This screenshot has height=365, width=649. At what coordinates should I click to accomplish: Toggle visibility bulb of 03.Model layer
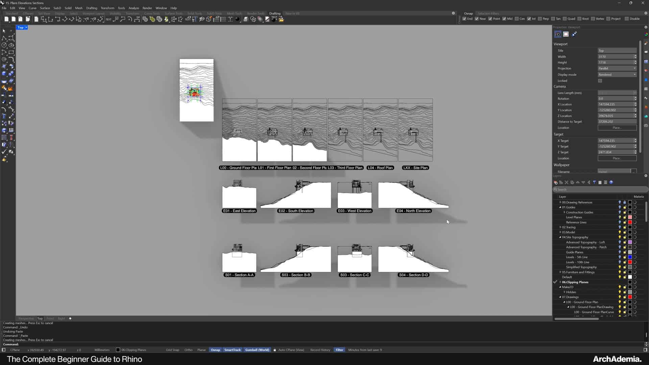click(x=620, y=232)
